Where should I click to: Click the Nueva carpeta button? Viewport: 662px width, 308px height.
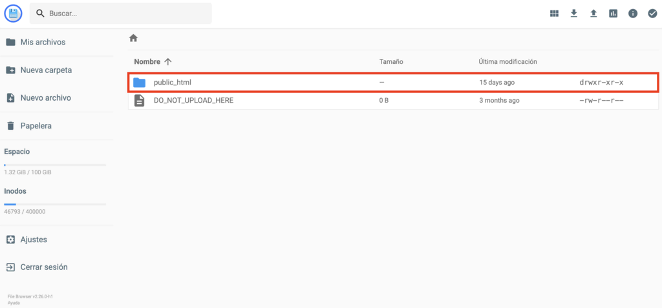(46, 70)
